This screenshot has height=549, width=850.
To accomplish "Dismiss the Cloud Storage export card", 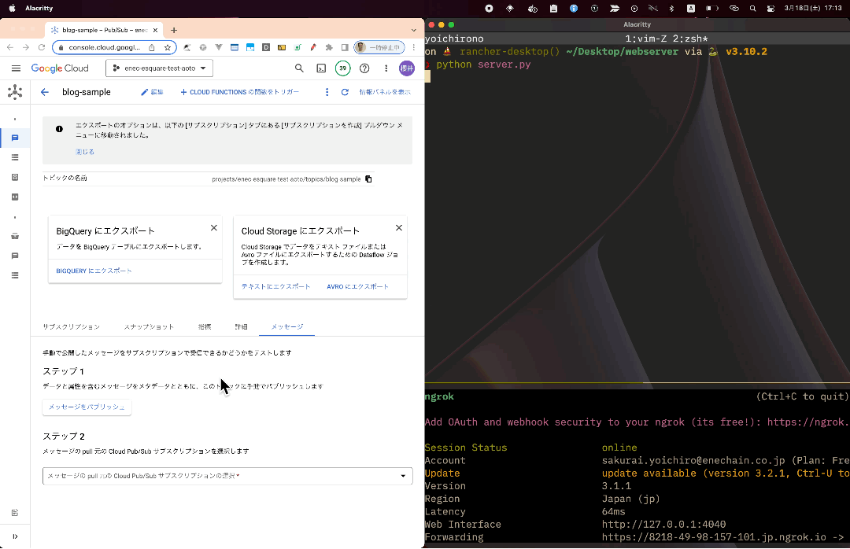I will pos(399,227).
